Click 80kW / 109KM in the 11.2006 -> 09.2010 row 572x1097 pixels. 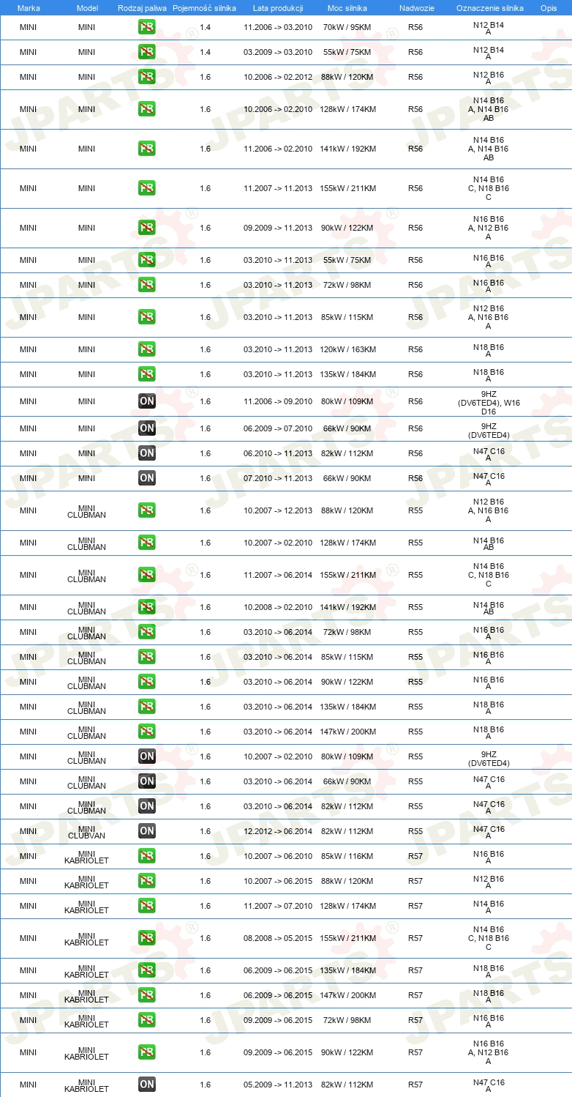click(347, 401)
